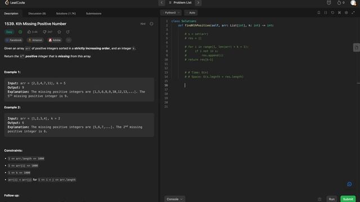This screenshot has height=202, width=360.
Task: Click the problem title Kth Missing Positive Number
Action: (x=35, y=24)
